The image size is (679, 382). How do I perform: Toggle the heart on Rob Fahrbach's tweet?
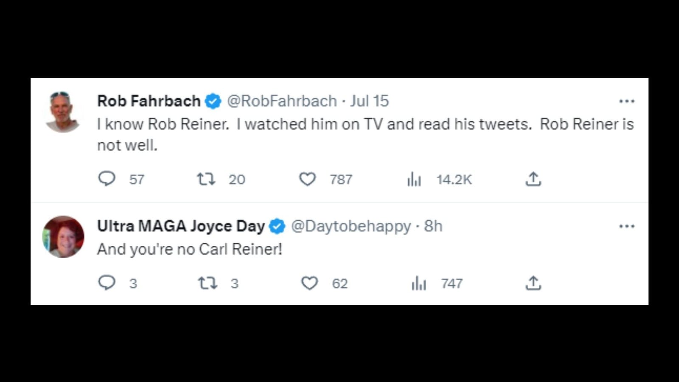[x=309, y=179]
